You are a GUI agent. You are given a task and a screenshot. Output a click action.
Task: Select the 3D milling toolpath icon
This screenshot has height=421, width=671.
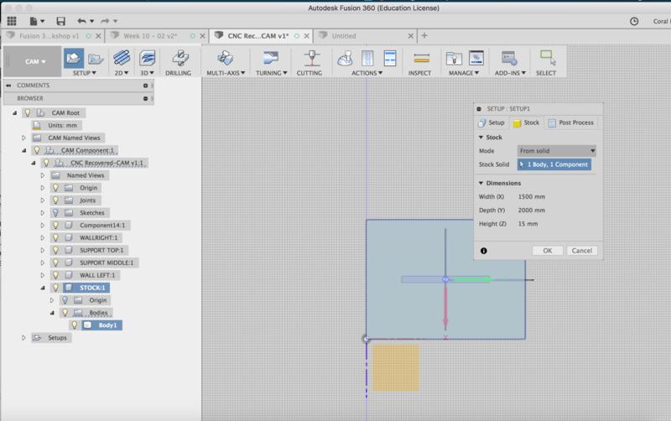tap(147, 58)
